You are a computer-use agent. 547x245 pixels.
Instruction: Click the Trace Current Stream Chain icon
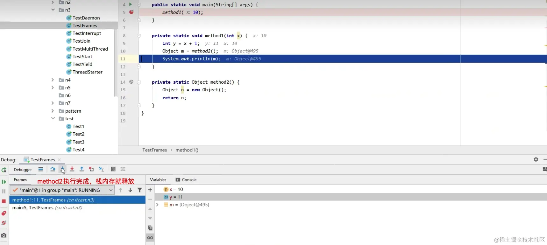pyautogui.click(x=123, y=169)
